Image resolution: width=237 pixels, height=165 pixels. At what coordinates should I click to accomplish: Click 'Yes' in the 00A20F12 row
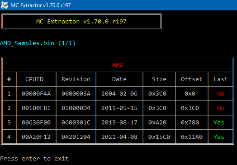tap(219, 137)
